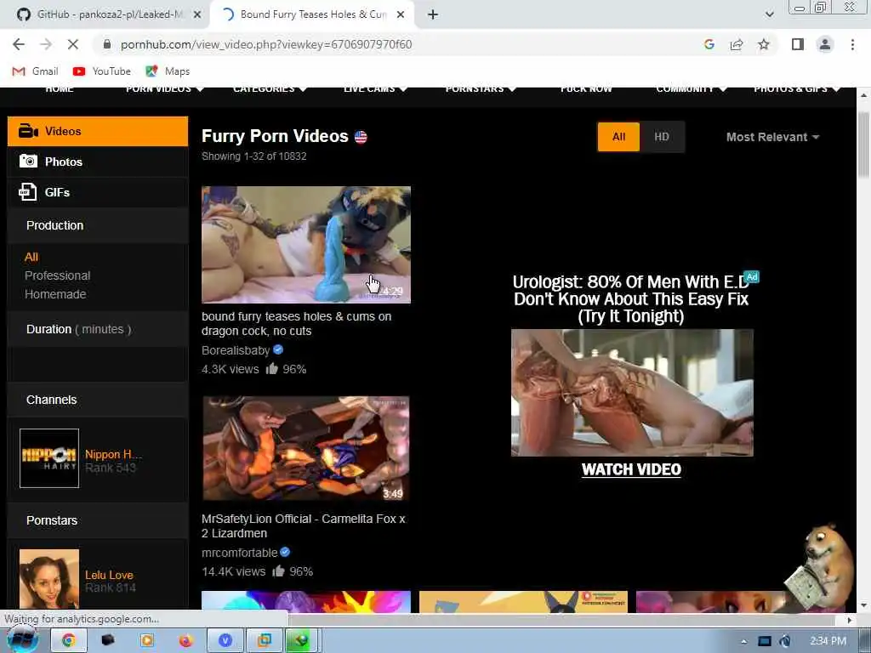Click the WATCH VIDEO ad link
871x653 pixels.
tap(631, 469)
